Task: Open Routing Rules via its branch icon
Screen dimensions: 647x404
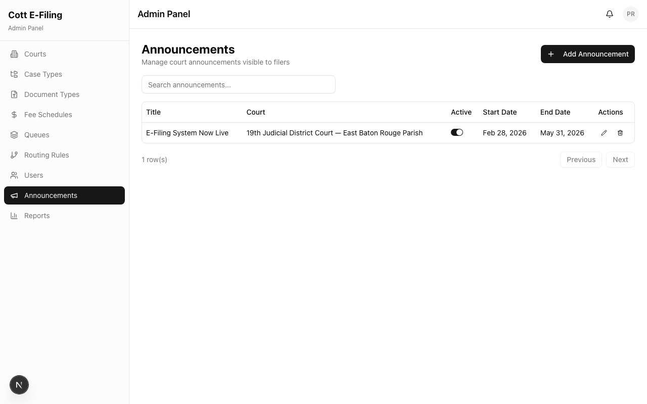Action: [x=14, y=155]
